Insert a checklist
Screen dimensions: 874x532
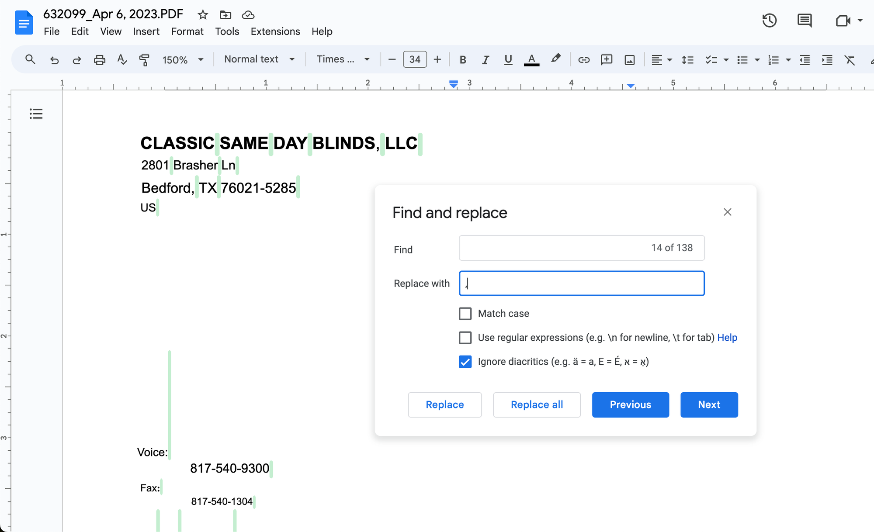coord(711,60)
